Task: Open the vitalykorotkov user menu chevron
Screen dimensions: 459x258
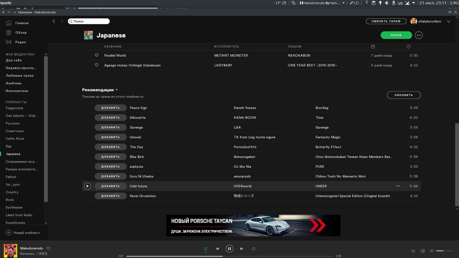Action: [x=449, y=21]
